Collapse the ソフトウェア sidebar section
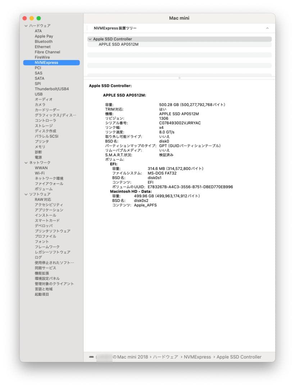 26,194
